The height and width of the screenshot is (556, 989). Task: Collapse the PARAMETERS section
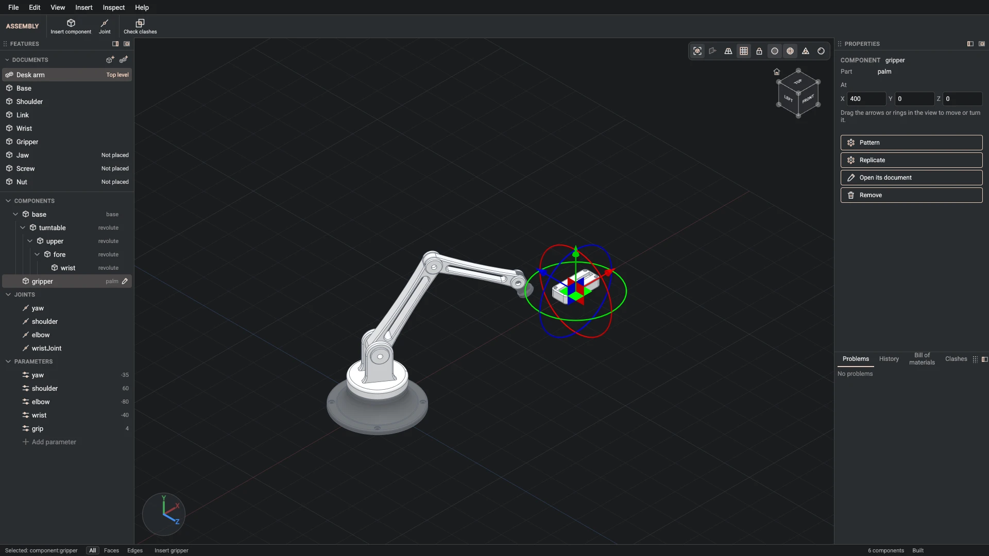point(8,361)
